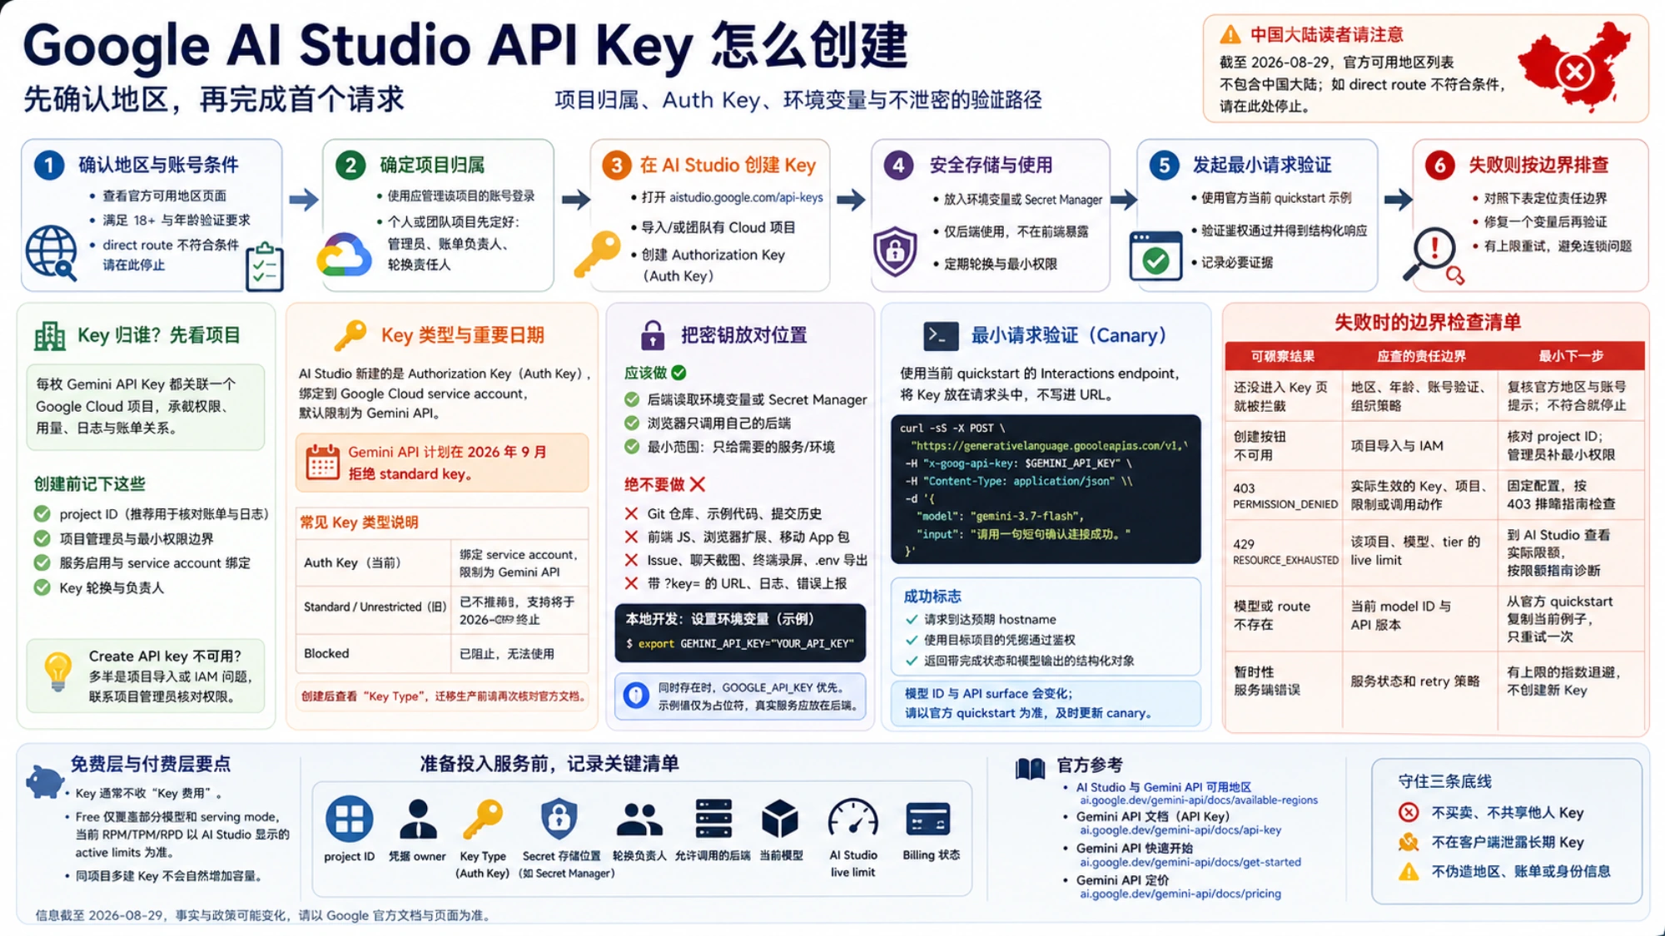The image size is (1665, 936).
Task: Click the blue info icon beside GOOGLE_API_KEY 优先
Action: pyautogui.click(x=636, y=696)
